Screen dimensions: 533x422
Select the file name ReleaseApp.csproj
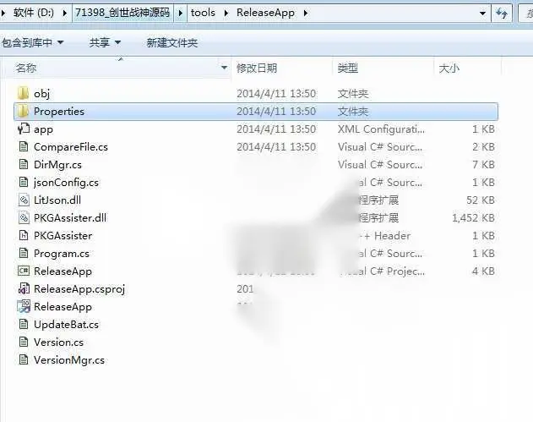pyautogui.click(x=79, y=289)
